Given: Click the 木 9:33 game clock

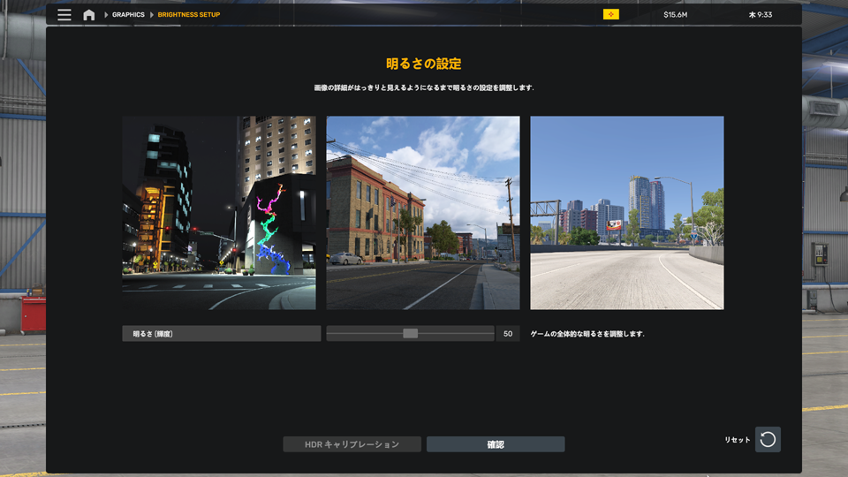Looking at the screenshot, I should click(x=760, y=15).
